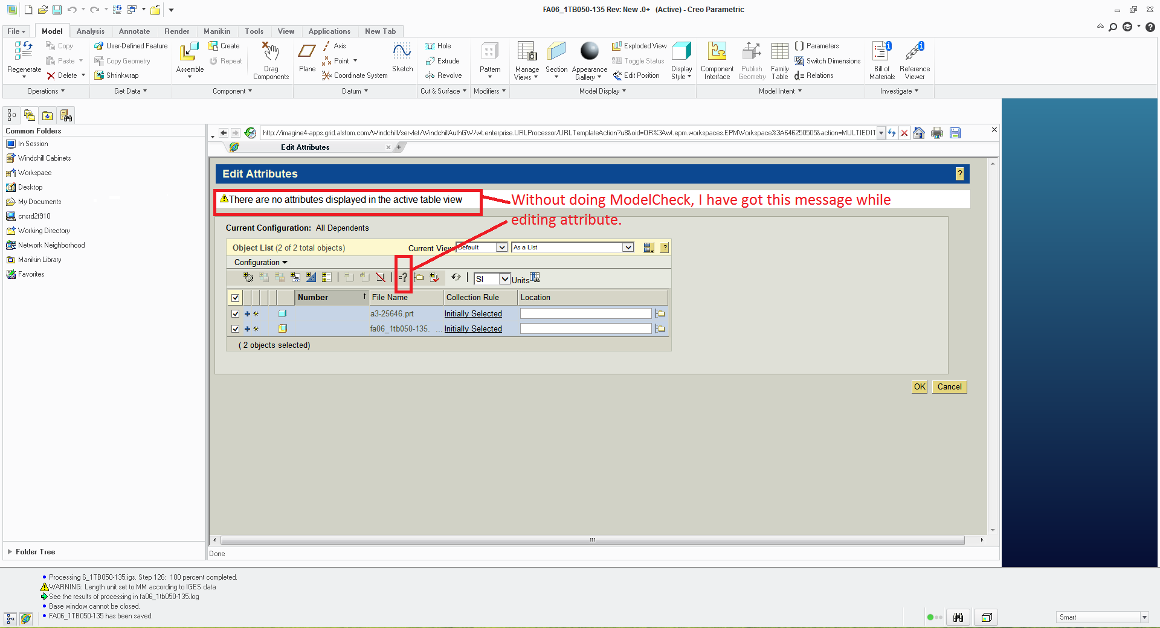Uncheck the fa06_1tb050-135 row checkbox
This screenshot has width=1160, height=628.
235,328
